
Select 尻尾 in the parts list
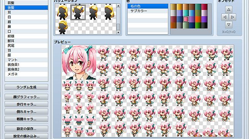click(x=26, y=46)
